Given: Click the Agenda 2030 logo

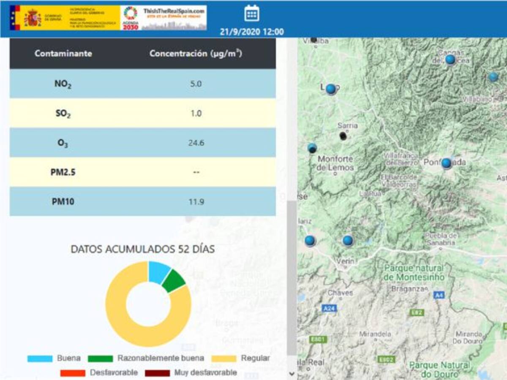Looking at the screenshot, I should click(x=131, y=18).
